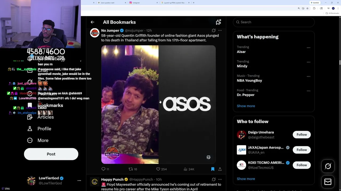Open options for Dr. Pepper trend
The width and height of the screenshot is (341, 191).
[x=308, y=91]
